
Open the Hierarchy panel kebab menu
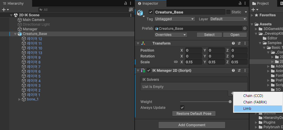pyautogui.click(x=131, y=3)
